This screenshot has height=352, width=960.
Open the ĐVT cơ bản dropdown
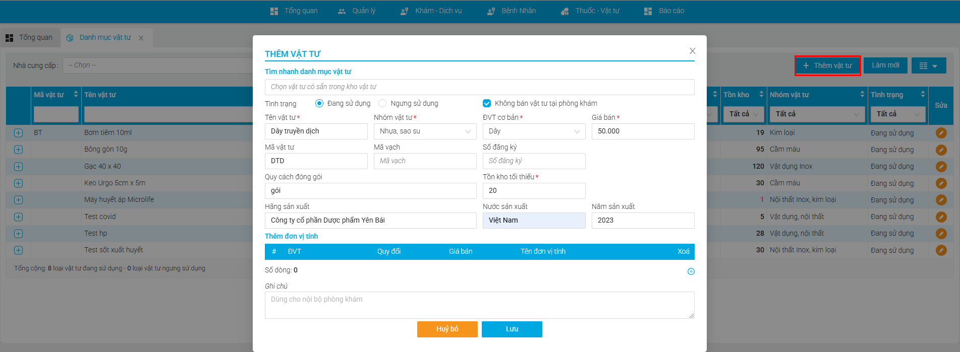534,131
